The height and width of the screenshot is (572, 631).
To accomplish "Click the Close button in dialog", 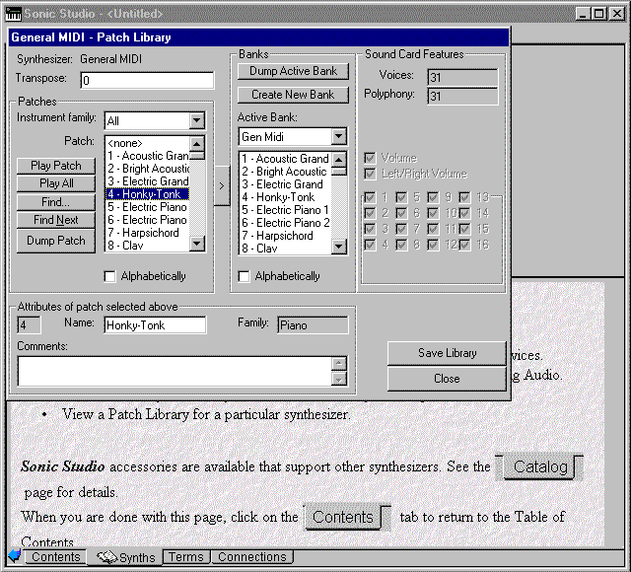I will pyautogui.click(x=447, y=379).
